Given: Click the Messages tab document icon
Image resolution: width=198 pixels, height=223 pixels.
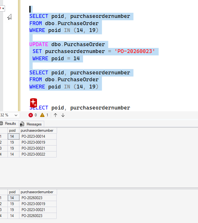Looking at the screenshot, I should (22, 124).
